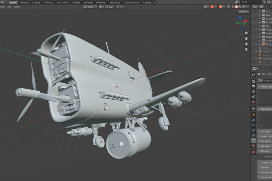Image resolution: width=272 pixels, height=181 pixels.
Task: Open the Options dropdown in viewport
Action: coord(243,12)
